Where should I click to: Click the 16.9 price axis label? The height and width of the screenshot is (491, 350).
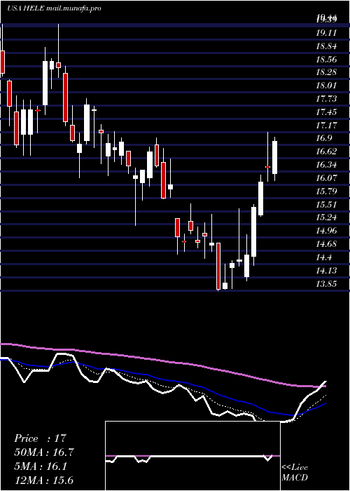[x=324, y=138]
